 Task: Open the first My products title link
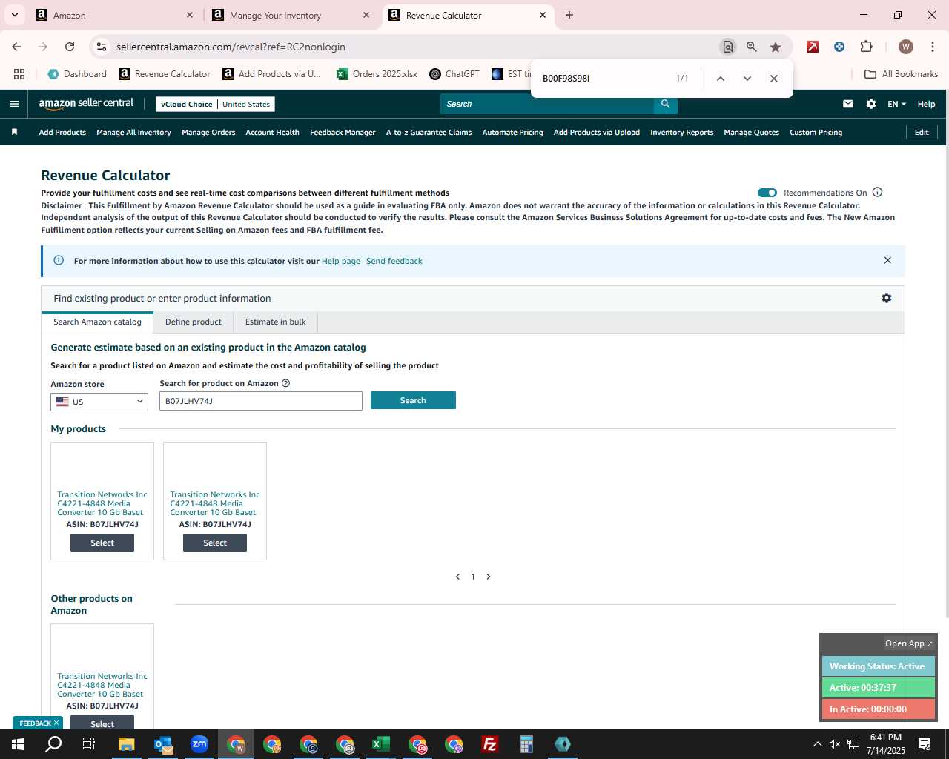click(x=102, y=503)
